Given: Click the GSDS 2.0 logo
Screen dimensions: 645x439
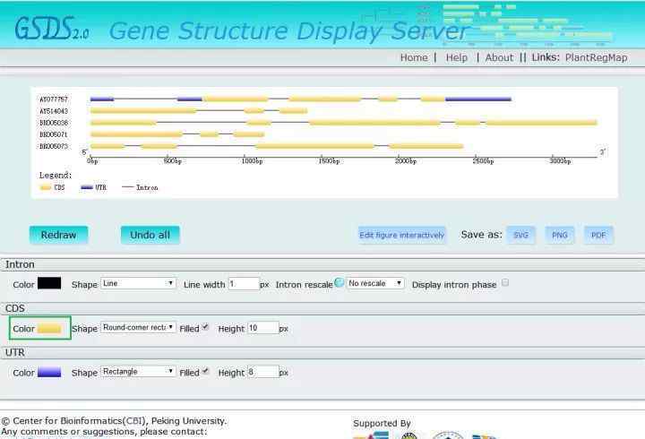Looking at the screenshot, I should click(52, 29).
